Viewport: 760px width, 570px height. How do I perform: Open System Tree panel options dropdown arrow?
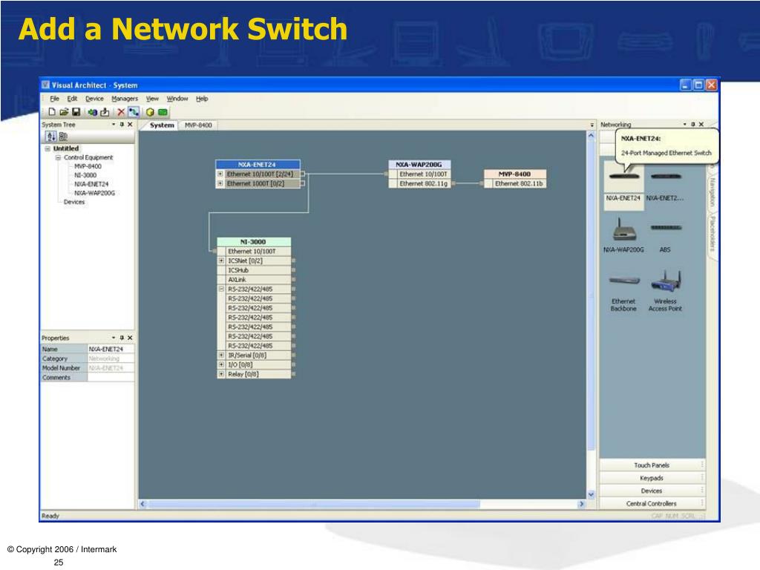click(114, 125)
